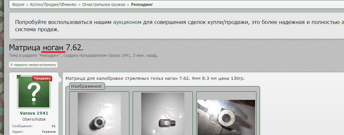
Task: Open second thumbnail showing die side view
Action: (163, 114)
